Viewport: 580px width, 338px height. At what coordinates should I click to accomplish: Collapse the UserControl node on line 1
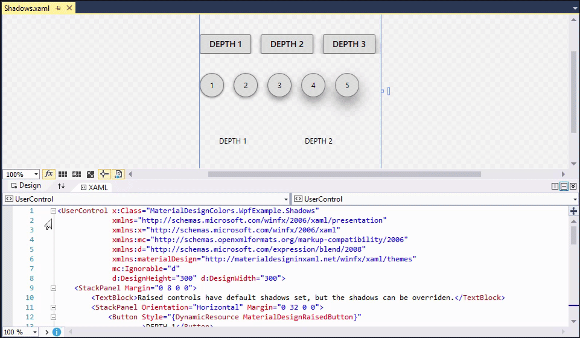pos(53,211)
